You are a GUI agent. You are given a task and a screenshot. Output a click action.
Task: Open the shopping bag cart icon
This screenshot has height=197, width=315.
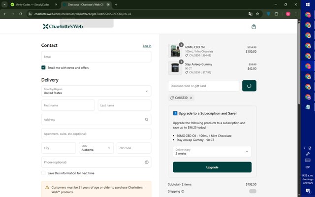click(x=254, y=27)
